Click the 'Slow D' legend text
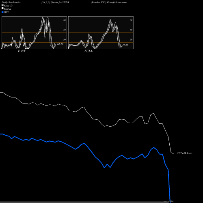The width and height of the screenshot is (203, 203). tap(8, 6)
